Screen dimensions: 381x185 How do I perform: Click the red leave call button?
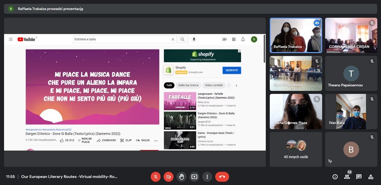(222, 177)
